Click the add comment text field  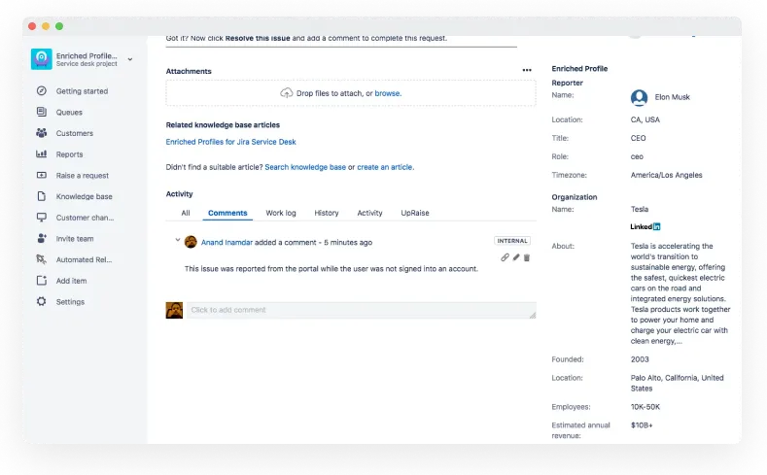point(361,310)
